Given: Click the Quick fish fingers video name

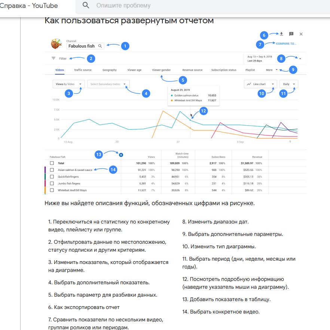Looking at the screenshot, I should pyautogui.click(x=68, y=177).
